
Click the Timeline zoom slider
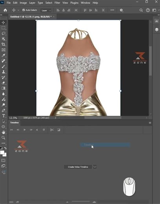[x=81, y=202]
